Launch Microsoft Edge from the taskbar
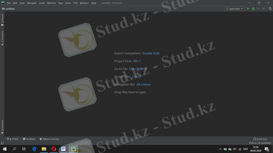This screenshot has width=273, height=153. pyautogui.click(x=34, y=149)
